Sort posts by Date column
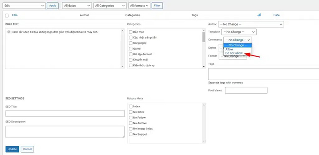This screenshot has height=155, width=319. point(276,15)
